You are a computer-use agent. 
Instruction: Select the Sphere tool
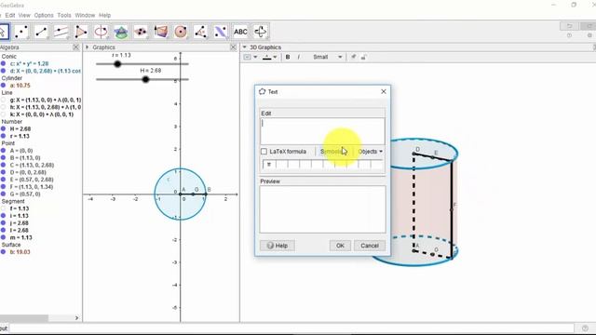point(181,32)
